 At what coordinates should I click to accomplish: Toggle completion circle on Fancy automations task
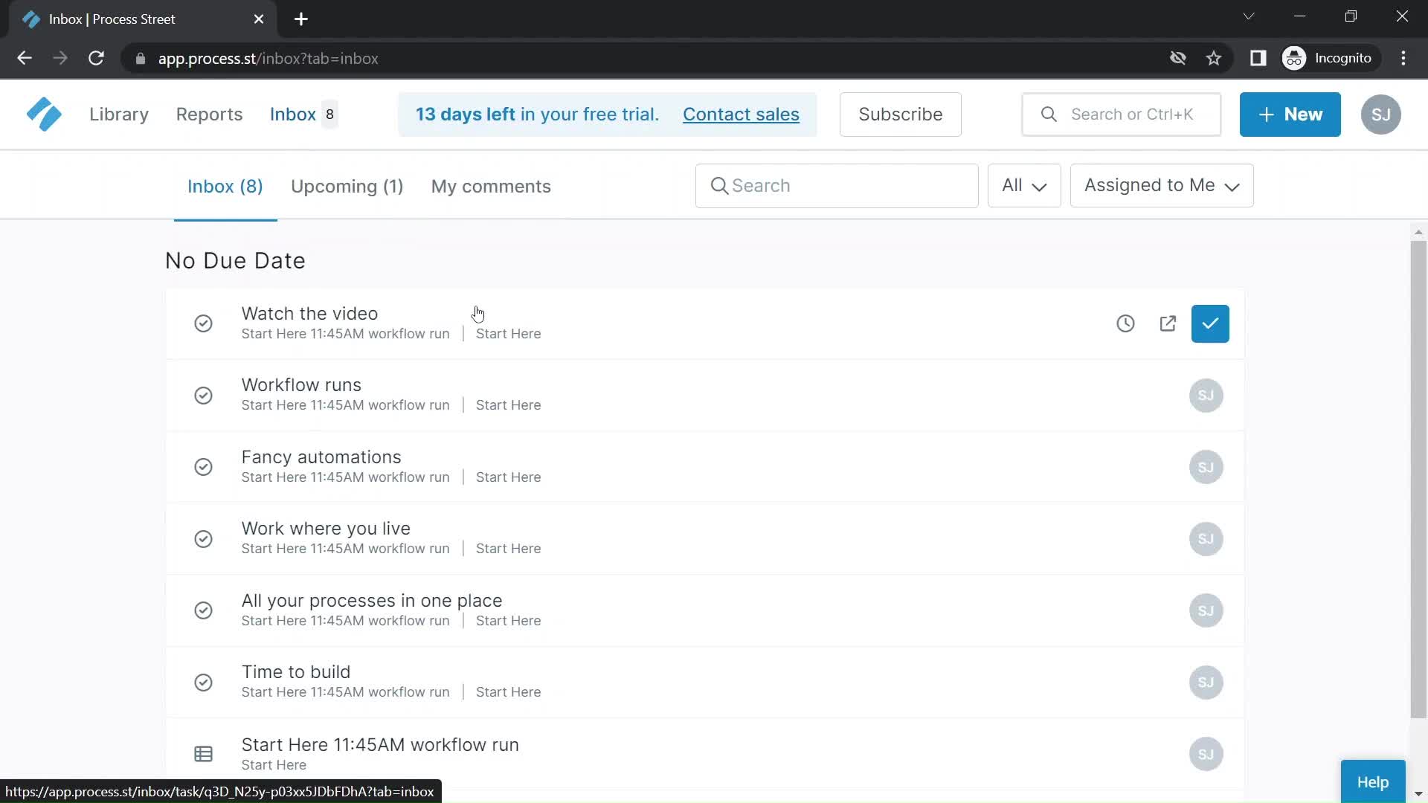coord(203,467)
